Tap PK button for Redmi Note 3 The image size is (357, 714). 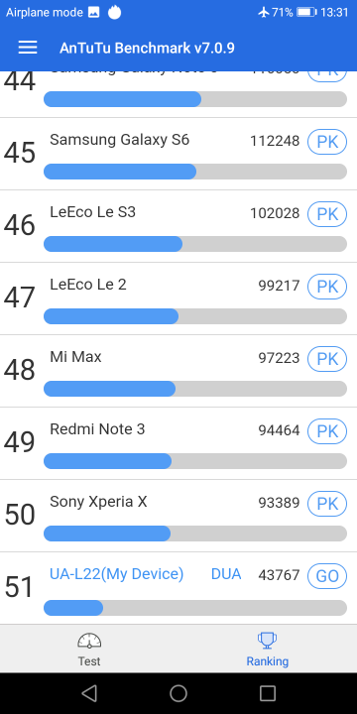tap(327, 431)
